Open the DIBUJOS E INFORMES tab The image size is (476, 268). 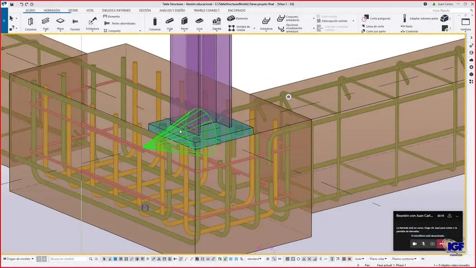pos(116,11)
